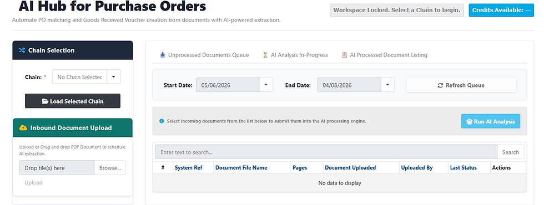Open the Start Date calendar dropdown
The height and width of the screenshot is (205, 544).
tap(266, 85)
